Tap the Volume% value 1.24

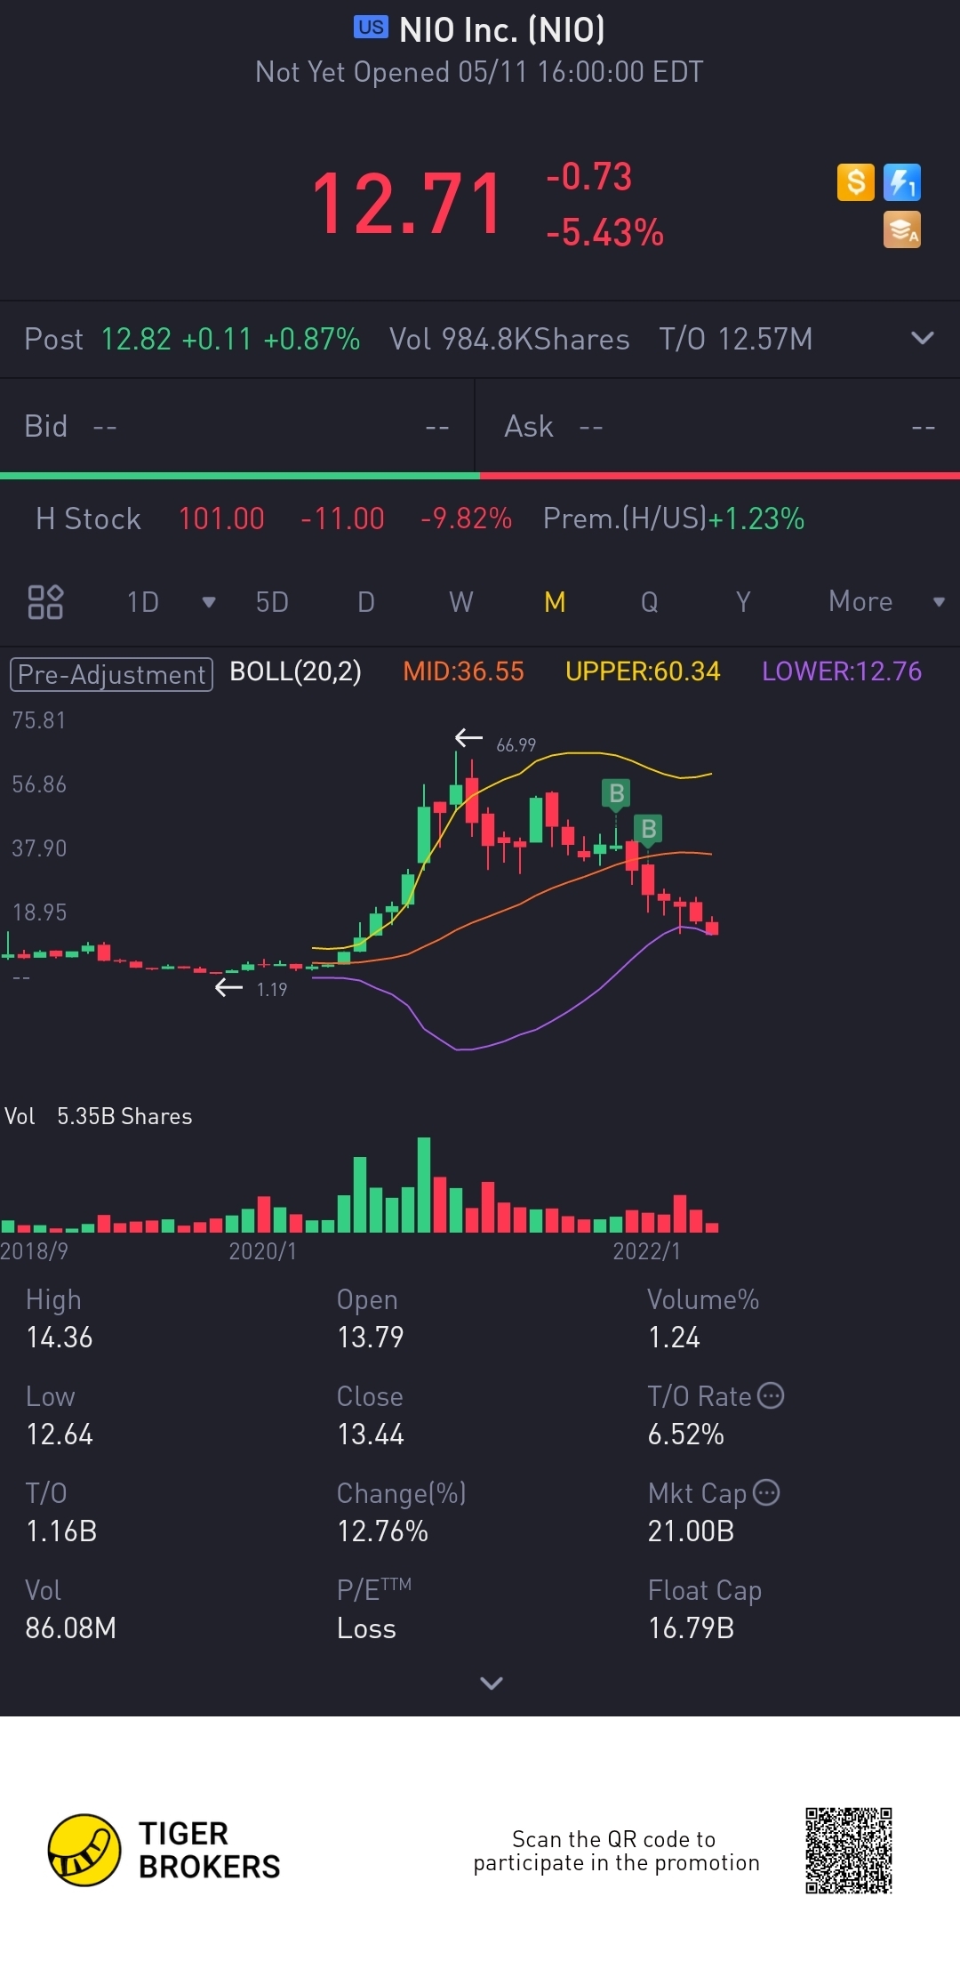click(674, 1338)
